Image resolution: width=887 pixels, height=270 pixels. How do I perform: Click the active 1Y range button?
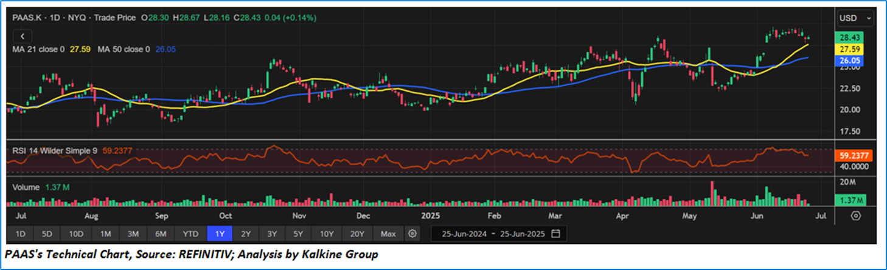[219, 234]
